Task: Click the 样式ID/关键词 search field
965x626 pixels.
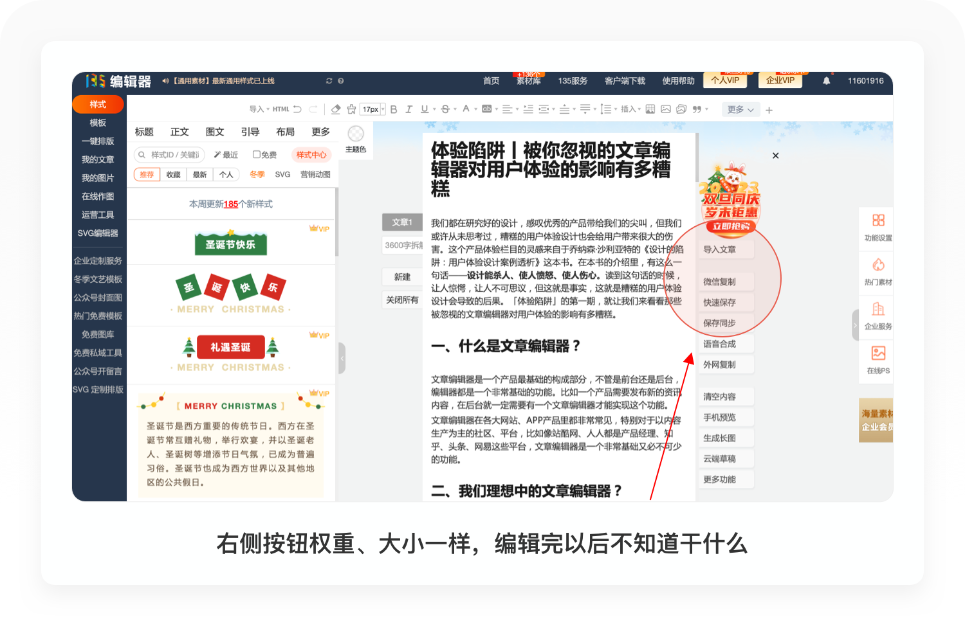Action: (x=170, y=155)
